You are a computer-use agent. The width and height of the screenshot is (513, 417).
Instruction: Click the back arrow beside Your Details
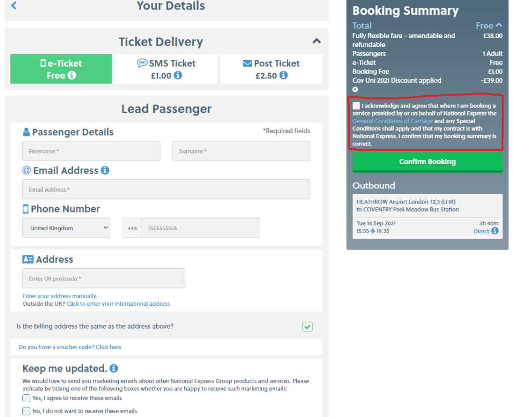[x=14, y=6]
